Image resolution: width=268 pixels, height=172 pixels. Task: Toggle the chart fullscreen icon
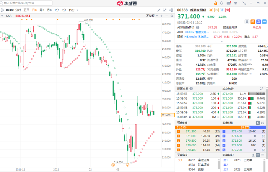[165, 10]
